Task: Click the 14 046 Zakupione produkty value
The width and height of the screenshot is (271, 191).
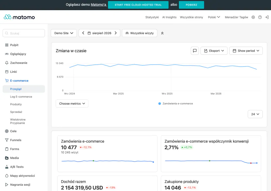Action: click(x=173, y=188)
